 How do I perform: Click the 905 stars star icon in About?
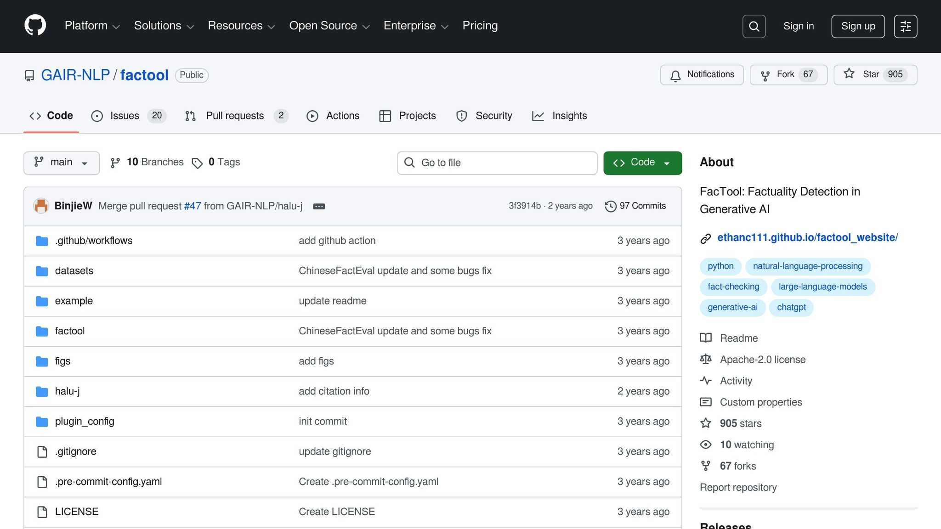tap(706, 423)
